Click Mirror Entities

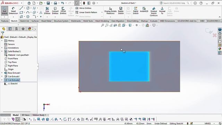coord(83,8)
